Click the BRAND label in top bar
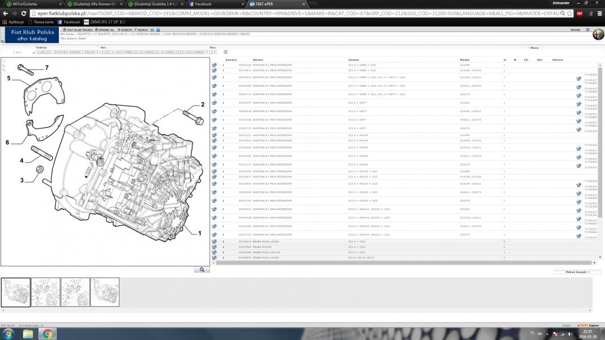 (x=575, y=30)
